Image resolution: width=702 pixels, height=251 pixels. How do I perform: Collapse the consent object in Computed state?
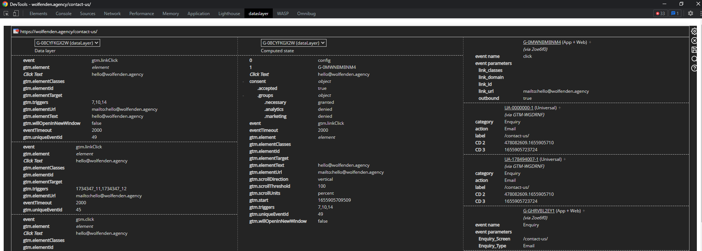[243, 82]
